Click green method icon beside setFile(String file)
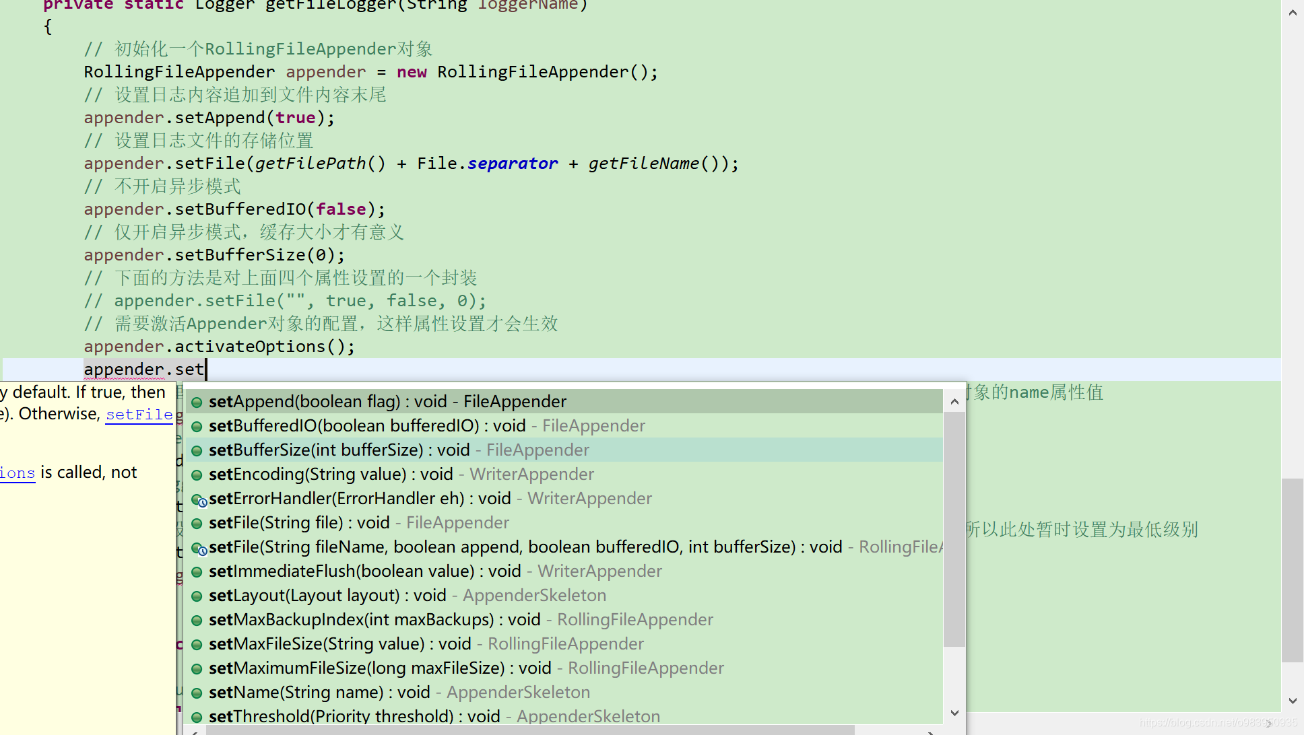This screenshot has width=1304, height=735. (197, 524)
